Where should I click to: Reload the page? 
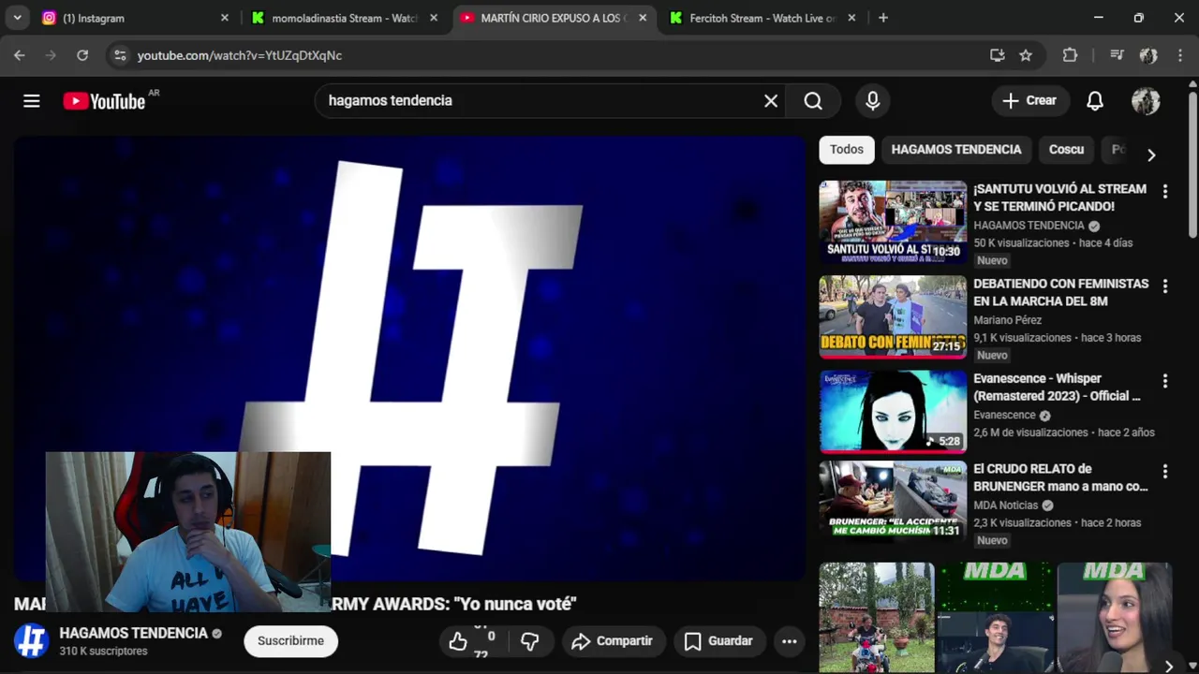click(82, 55)
